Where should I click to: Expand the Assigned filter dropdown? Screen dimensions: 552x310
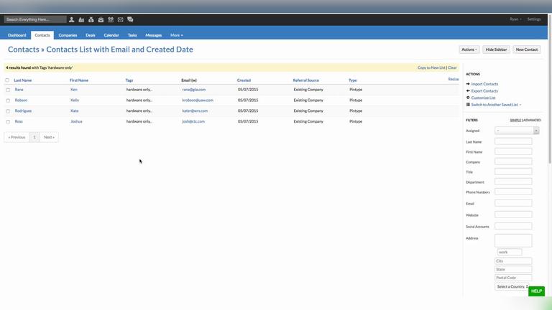[x=517, y=131]
